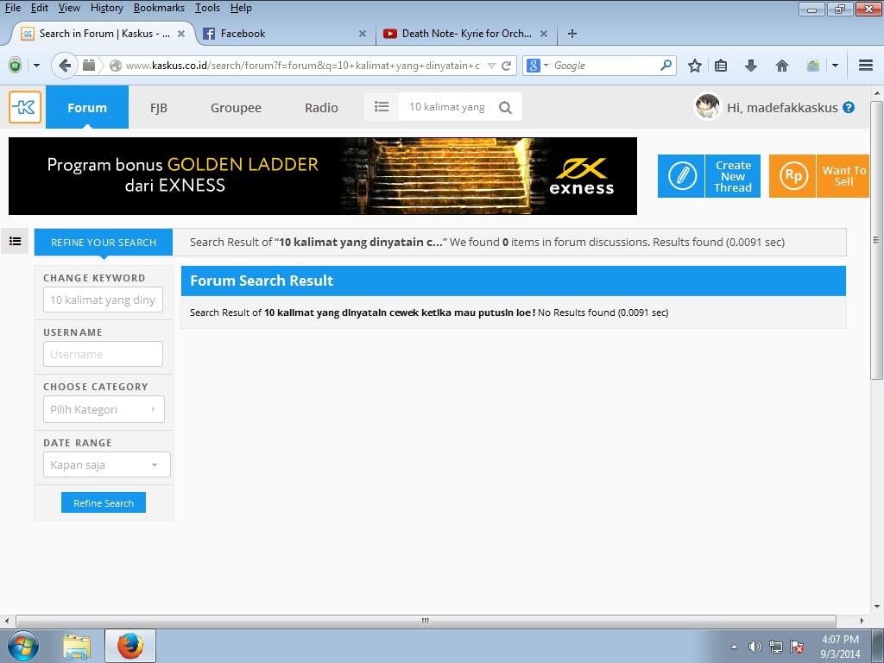Click the volume speaker tray icon
The image size is (884, 663).
point(755,647)
